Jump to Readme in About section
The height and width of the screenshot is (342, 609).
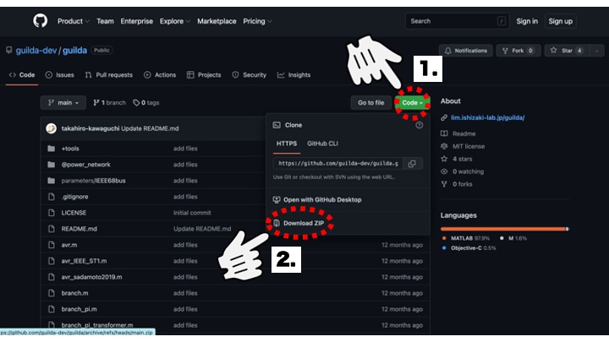click(464, 133)
